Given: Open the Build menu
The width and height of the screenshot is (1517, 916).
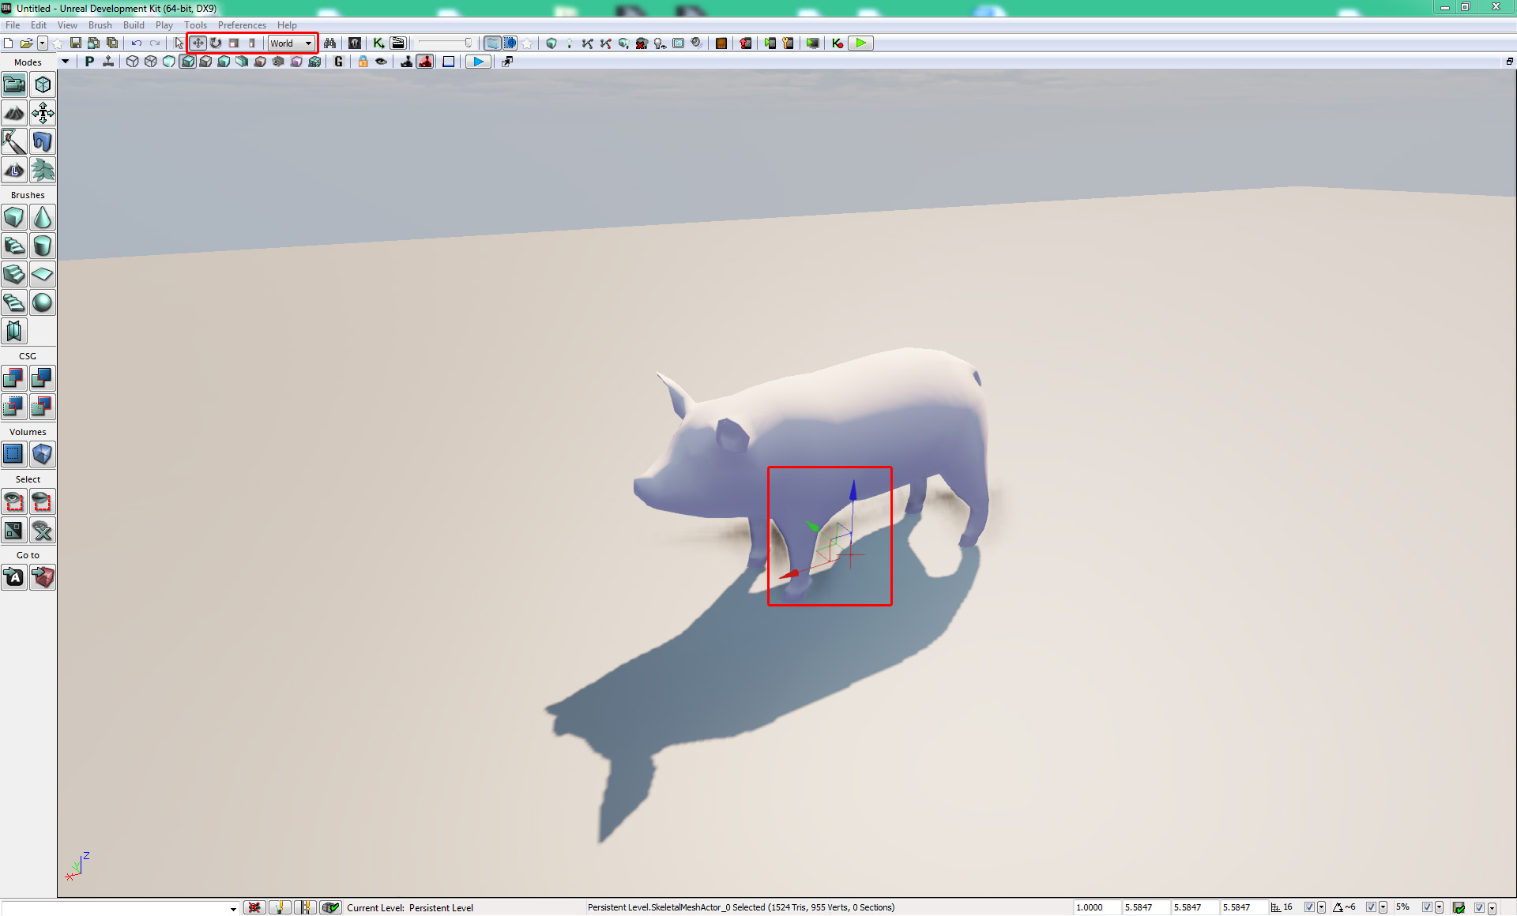Looking at the screenshot, I should (134, 25).
